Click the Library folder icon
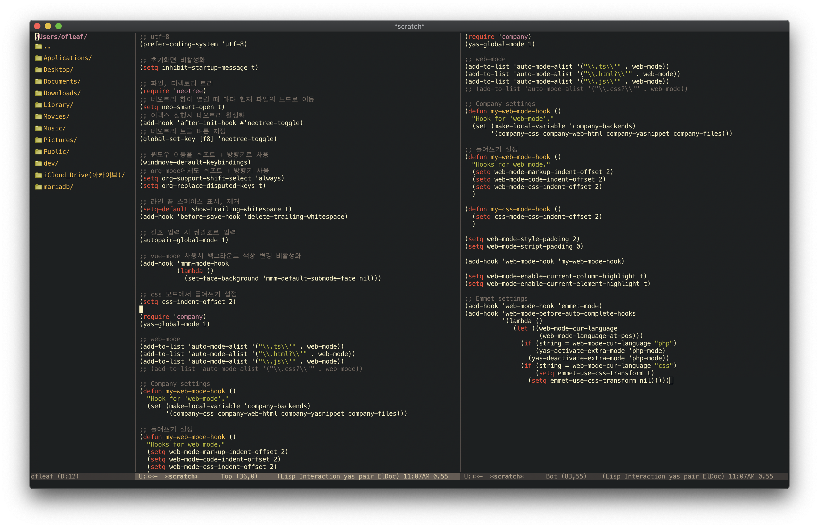 pyautogui.click(x=38, y=105)
